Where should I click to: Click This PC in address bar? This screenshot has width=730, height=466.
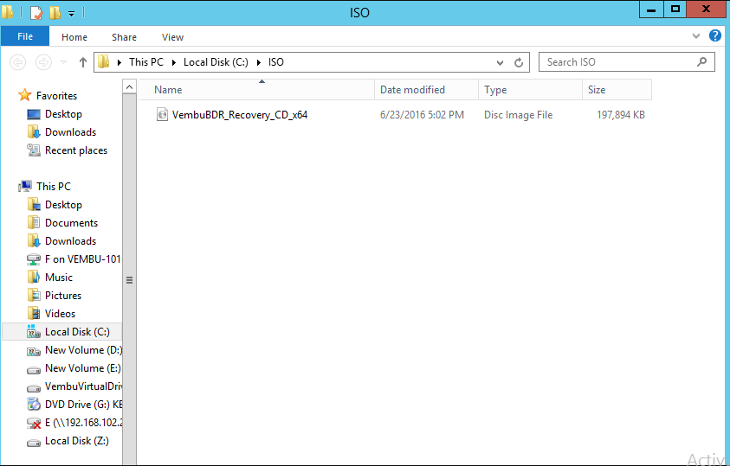tap(146, 61)
